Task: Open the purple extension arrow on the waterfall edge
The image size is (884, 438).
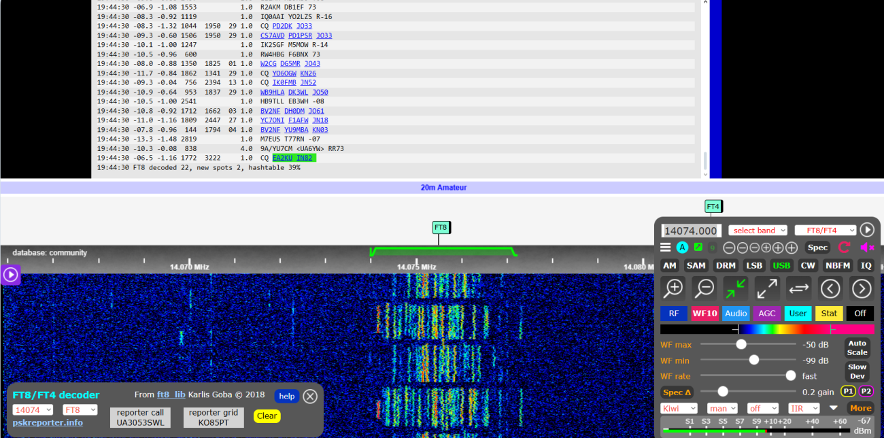Action: pos(10,275)
